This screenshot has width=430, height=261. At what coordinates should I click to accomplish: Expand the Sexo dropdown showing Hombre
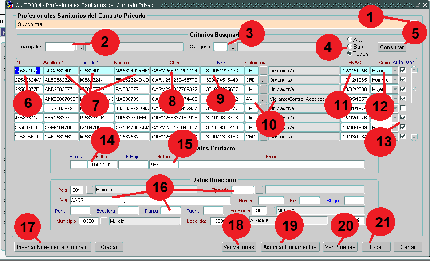click(394, 80)
